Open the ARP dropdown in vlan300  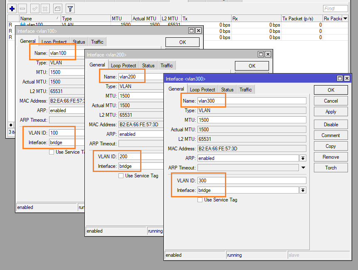click(x=303, y=158)
